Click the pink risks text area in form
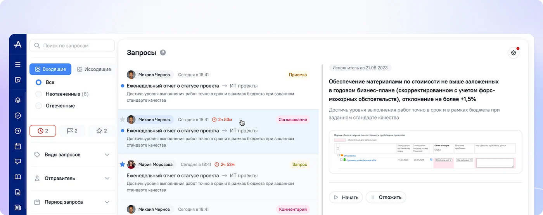 coord(495,163)
